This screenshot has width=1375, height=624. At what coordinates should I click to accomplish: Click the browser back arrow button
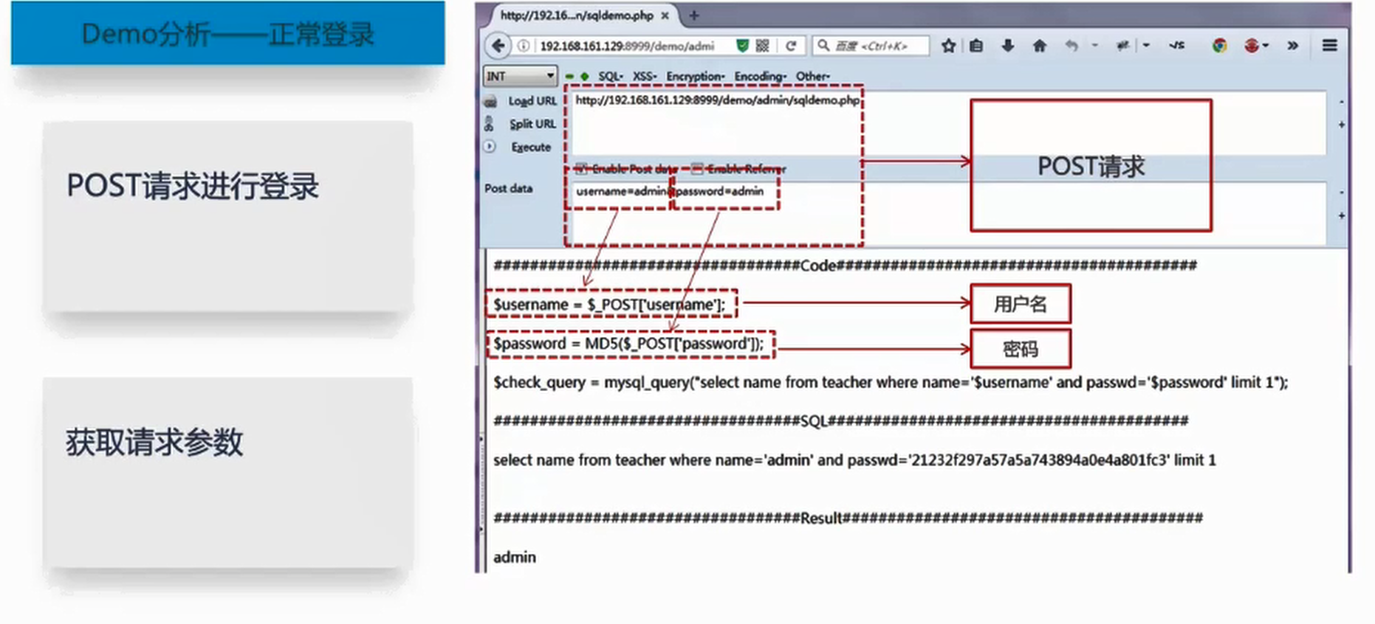click(498, 46)
